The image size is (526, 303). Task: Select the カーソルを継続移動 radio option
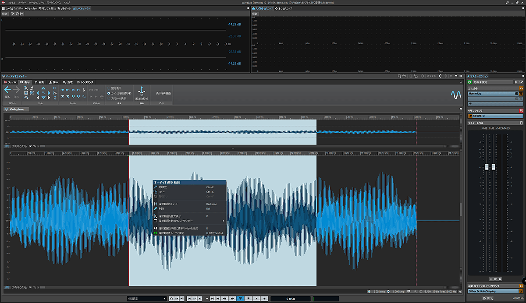click(119, 93)
